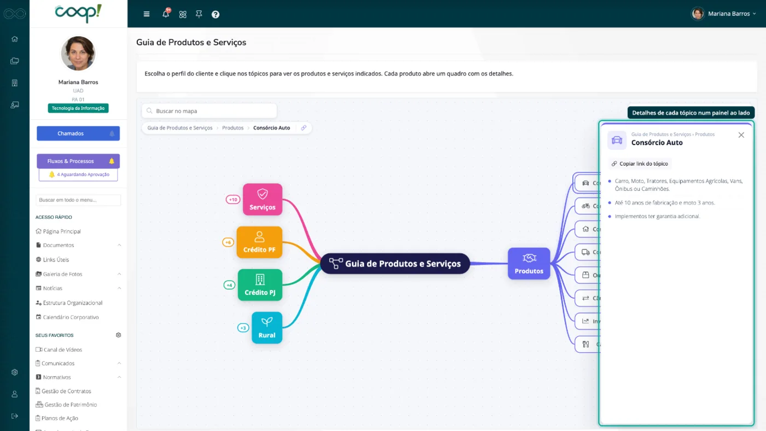Click Copiar link do tópico button
The width and height of the screenshot is (766, 431).
640,164
